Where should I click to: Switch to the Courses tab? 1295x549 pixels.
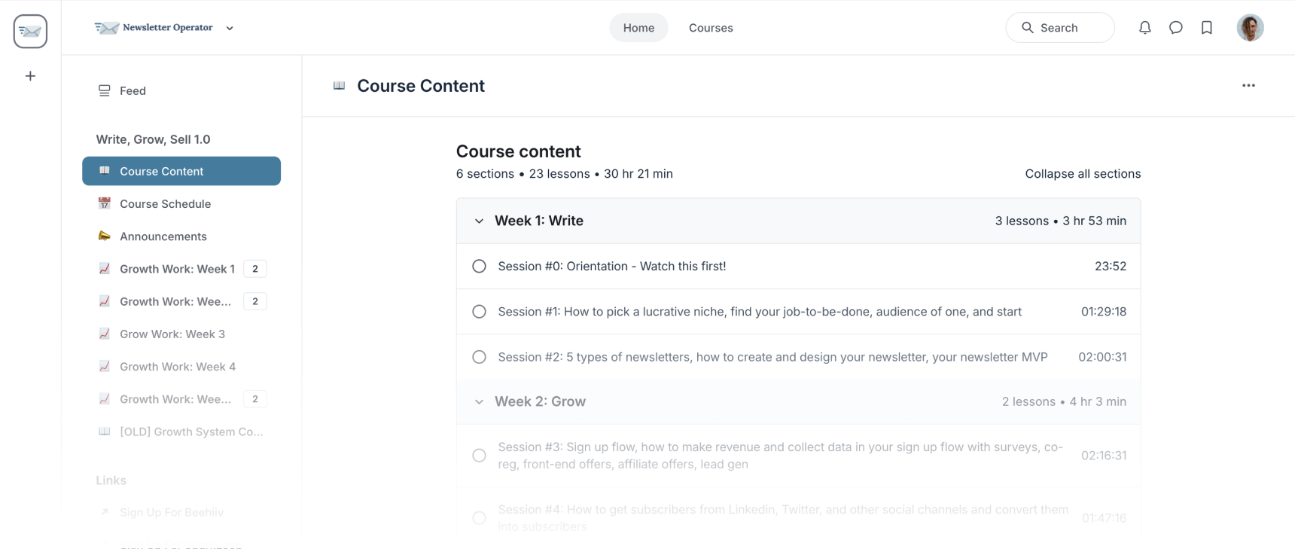(x=710, y=28)
